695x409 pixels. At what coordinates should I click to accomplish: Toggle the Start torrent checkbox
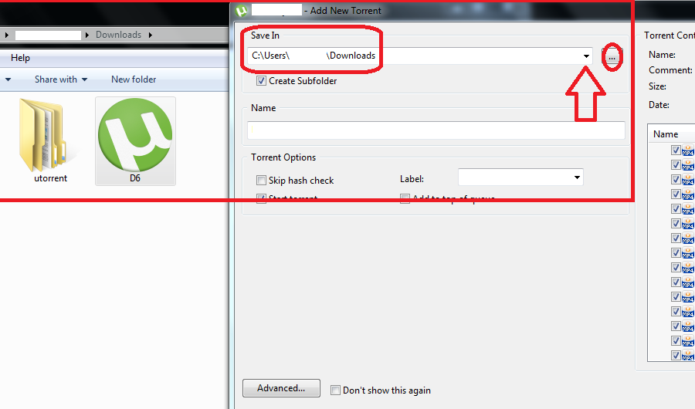(x=261, y=198)
